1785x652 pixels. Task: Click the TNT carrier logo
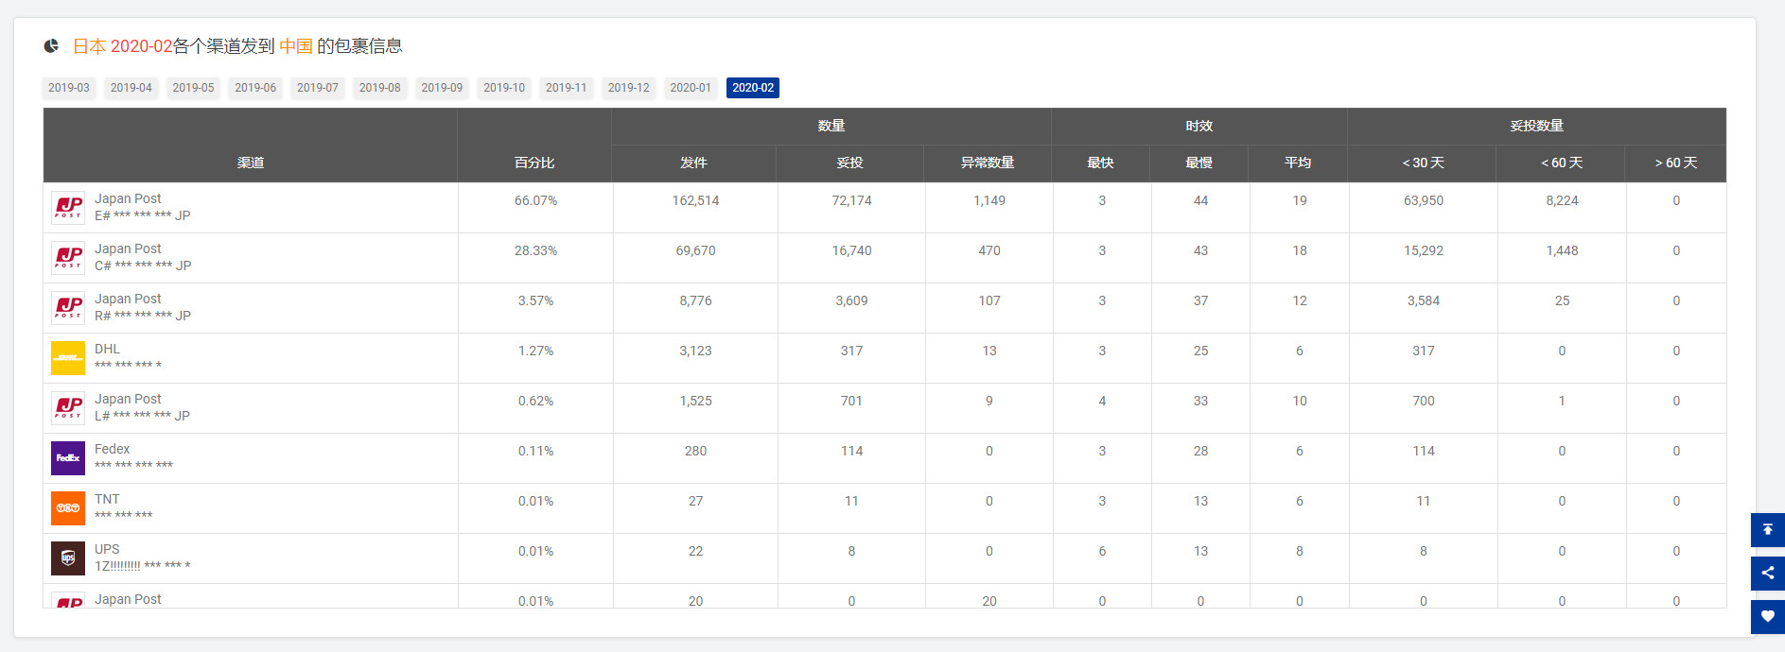(68, 508)
